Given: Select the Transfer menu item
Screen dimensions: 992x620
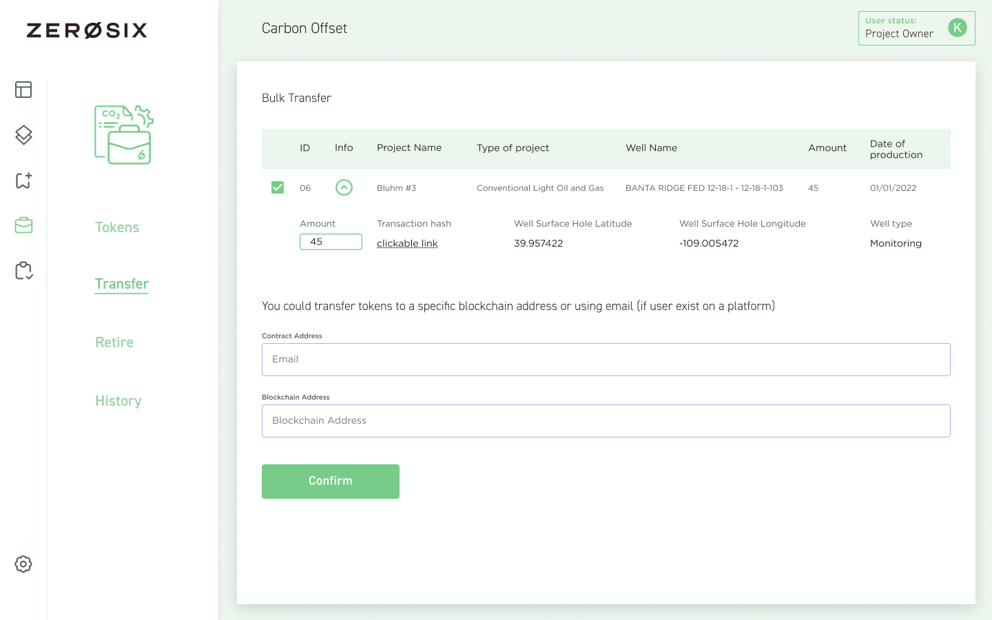Looking at the screenshot, I should [122, 284].
